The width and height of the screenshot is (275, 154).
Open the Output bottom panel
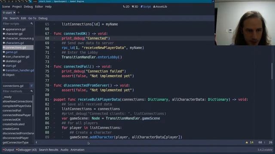click(8, 150)
